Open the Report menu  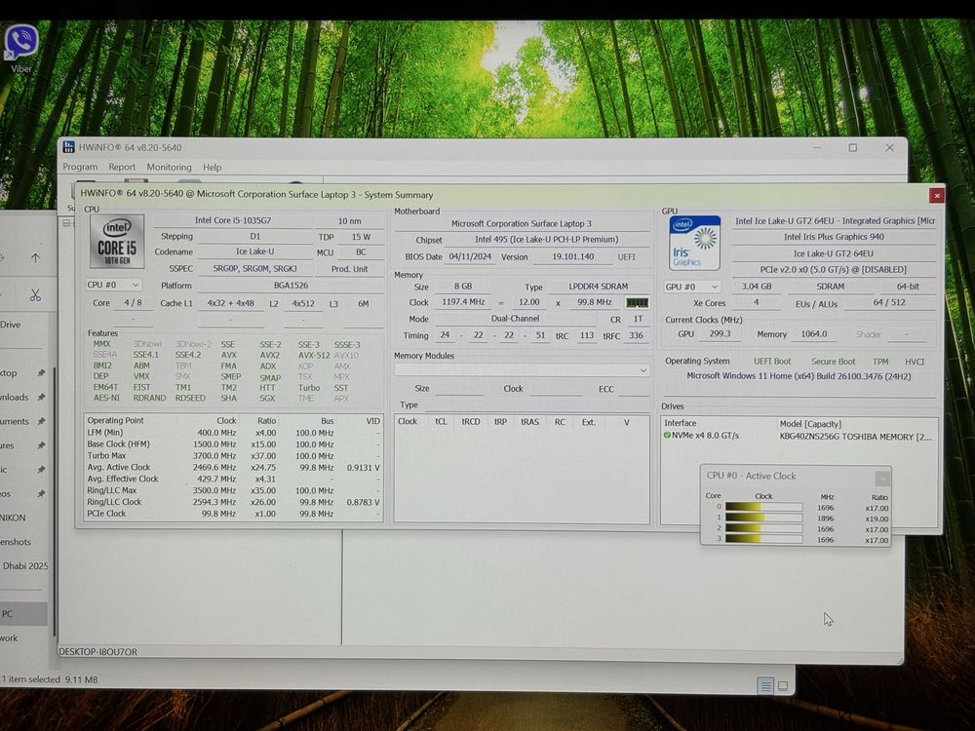point(122,167)
